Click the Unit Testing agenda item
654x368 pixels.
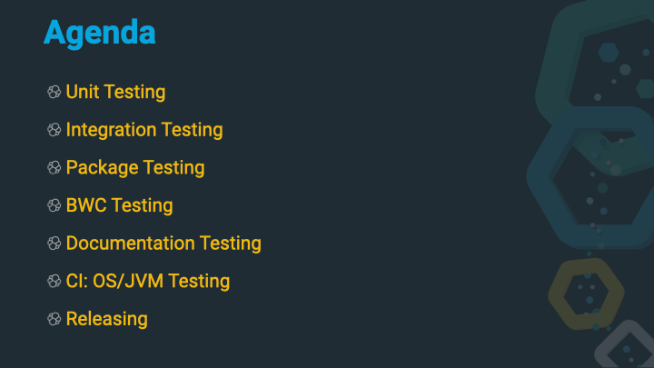point(115,92)
